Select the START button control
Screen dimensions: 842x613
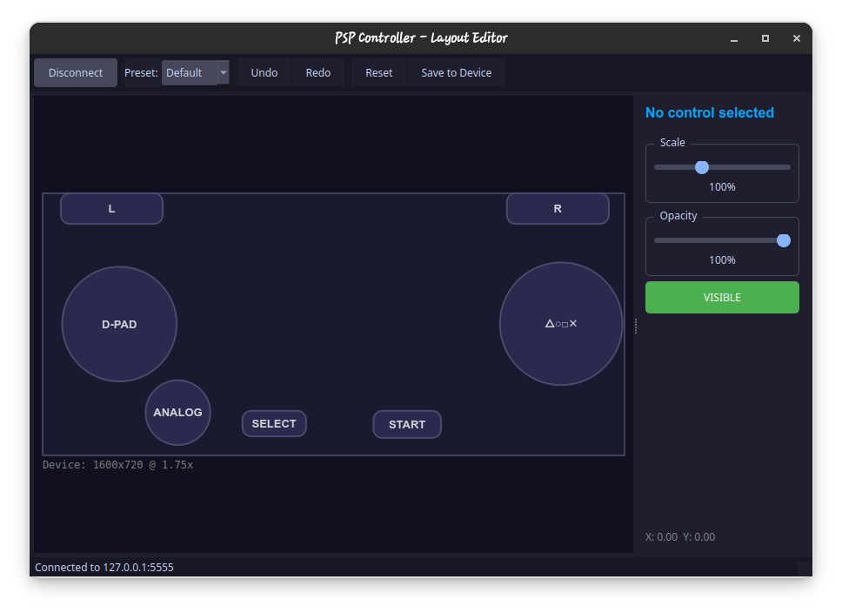pos(407,424)
